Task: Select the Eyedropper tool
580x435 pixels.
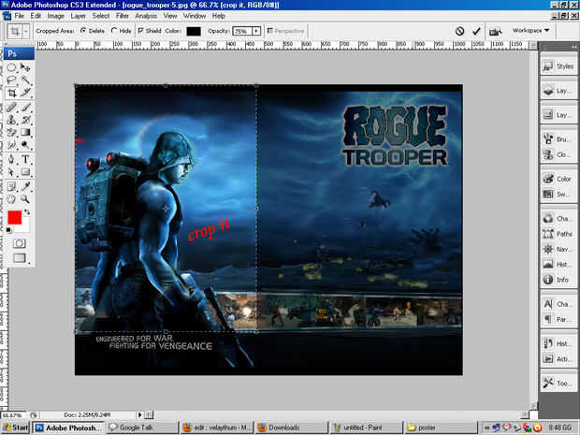Action: (x=25, y=186)
